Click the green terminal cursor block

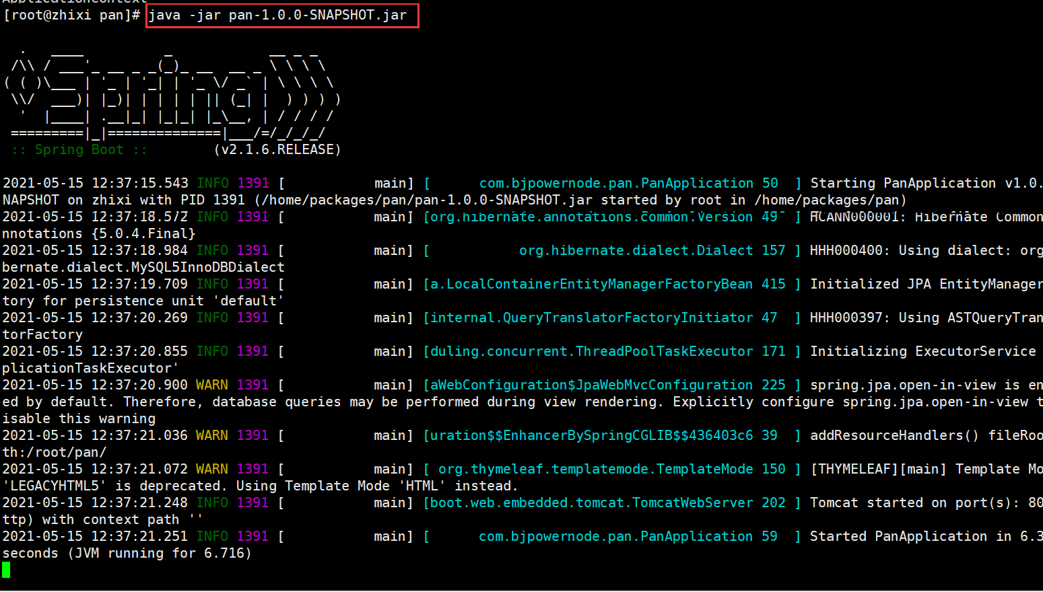click(6, 570)
